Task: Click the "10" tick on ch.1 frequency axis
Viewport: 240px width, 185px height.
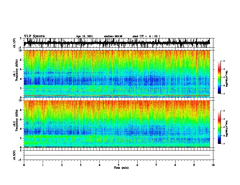Action: coord(21,50)
